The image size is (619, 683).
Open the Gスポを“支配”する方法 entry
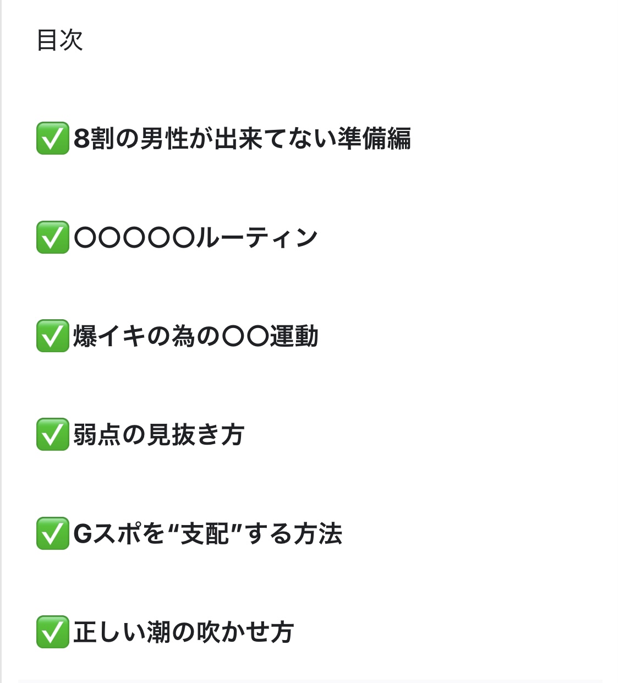[x=207, y=533]
